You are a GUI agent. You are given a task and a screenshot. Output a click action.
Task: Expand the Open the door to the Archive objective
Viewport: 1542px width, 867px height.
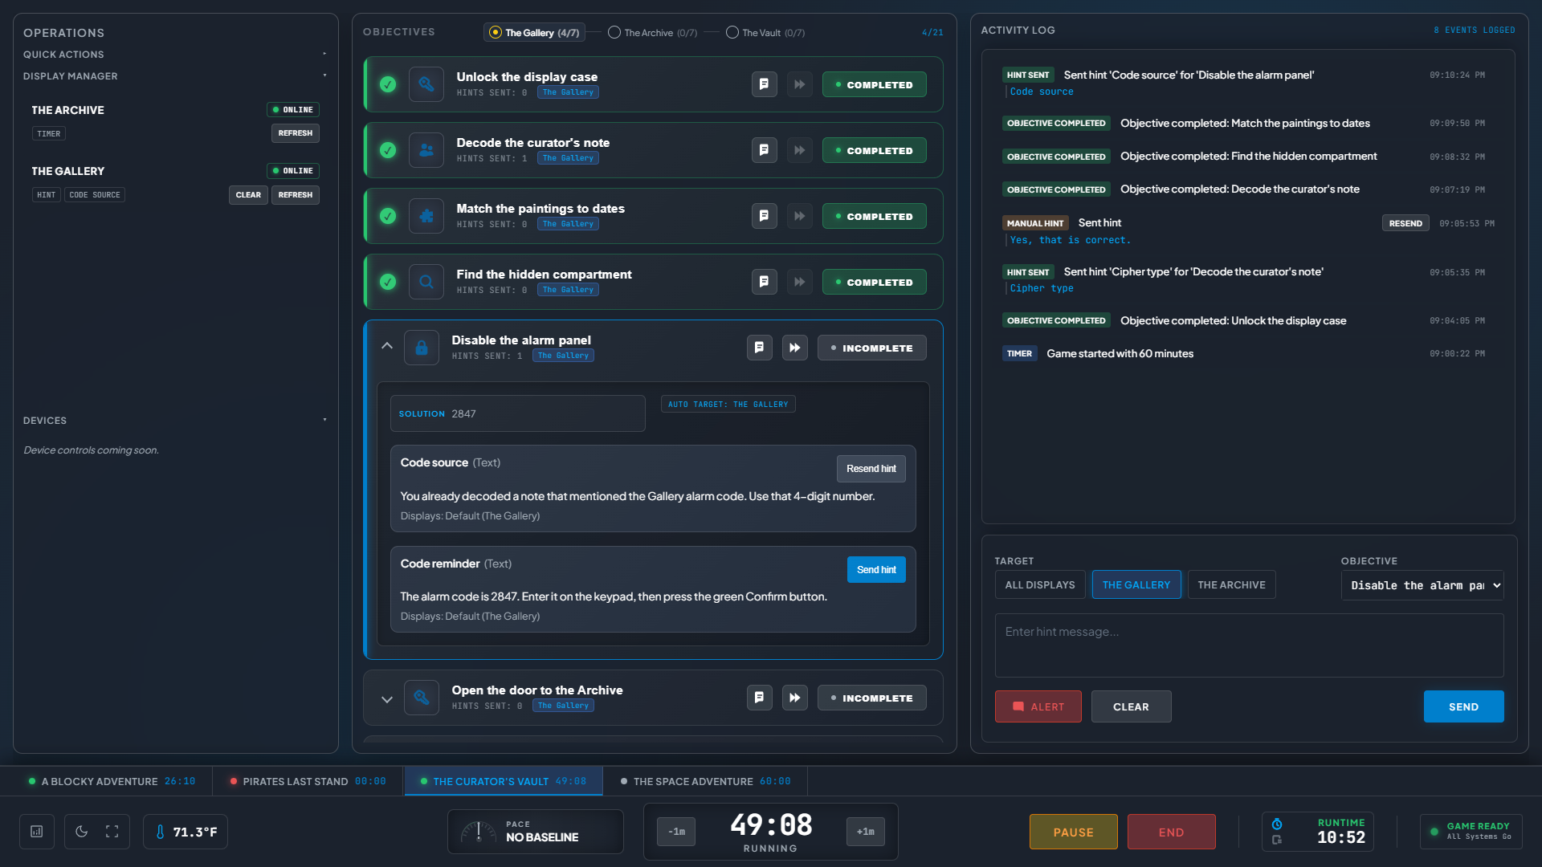pos(387,699)
